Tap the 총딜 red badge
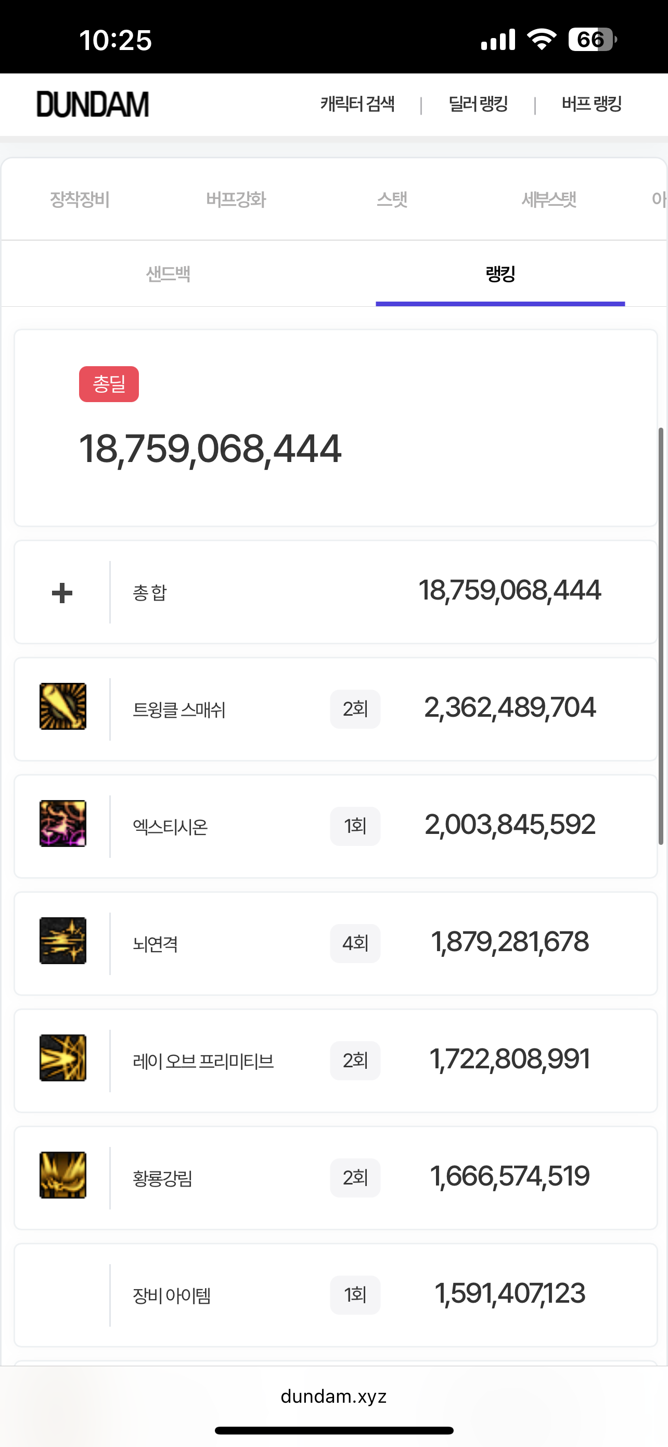Viewport: 668px width, 1447px height. (x=109, y=384)
